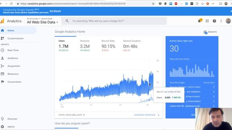
Task: Click the 'How do you acquire users?' heading
Action: coord(72,123)
